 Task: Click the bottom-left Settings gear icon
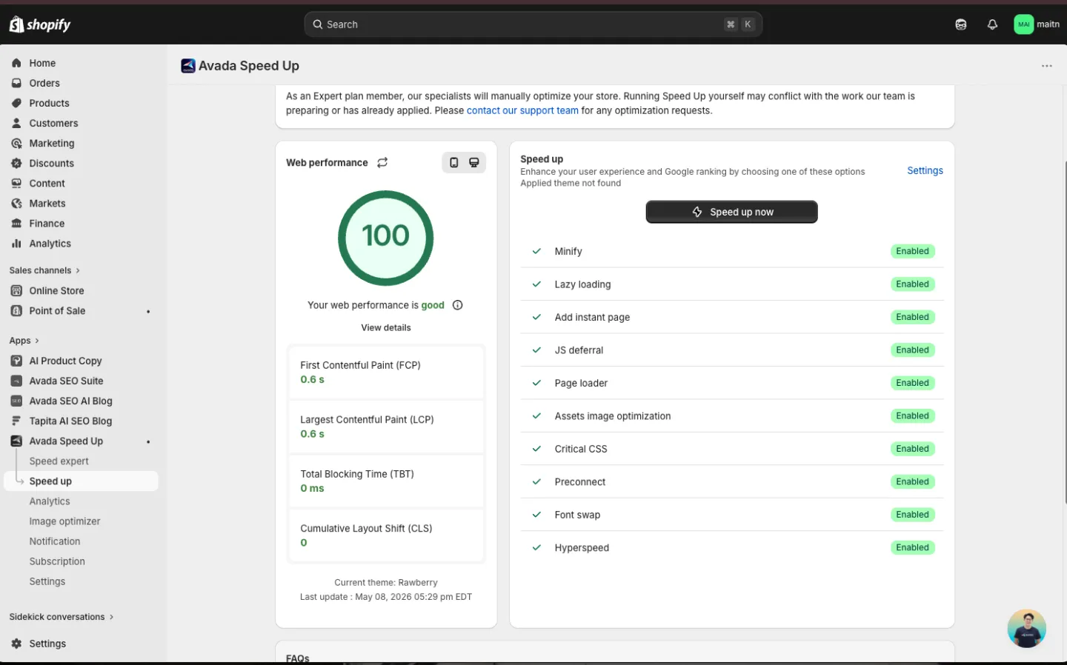[x=16, y=644]
